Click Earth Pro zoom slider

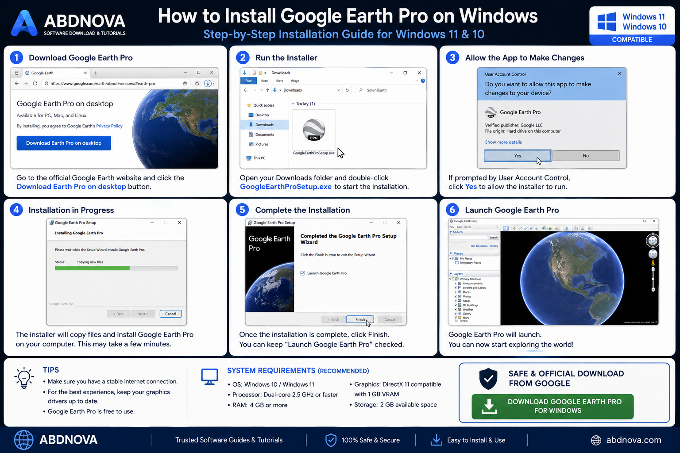[653, 280]
